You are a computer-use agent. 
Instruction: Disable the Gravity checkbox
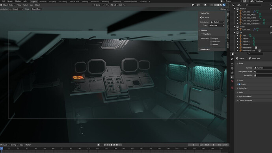[x=239, y=84]
